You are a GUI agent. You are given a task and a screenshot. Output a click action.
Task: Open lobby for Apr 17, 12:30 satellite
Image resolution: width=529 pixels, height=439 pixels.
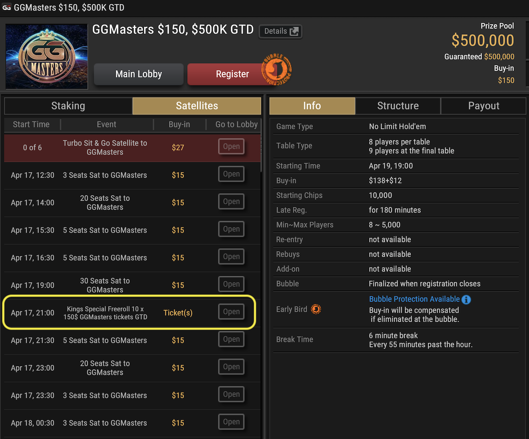[x=231, y=174]
